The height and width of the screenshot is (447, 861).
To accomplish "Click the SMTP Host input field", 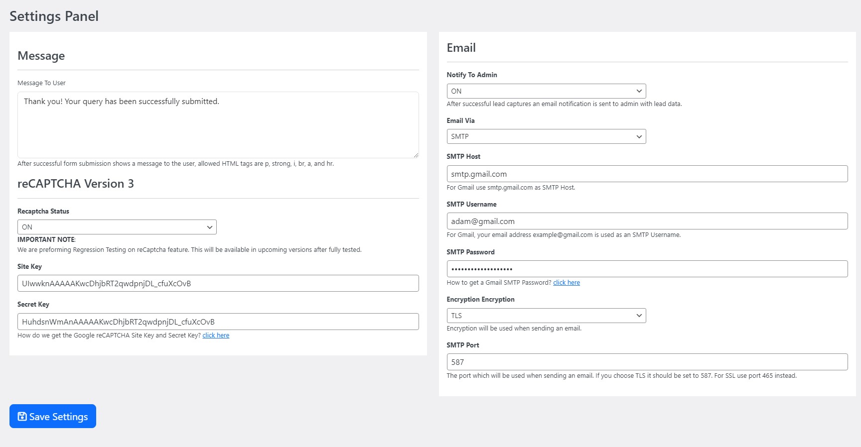I will (x=647, y=174).
